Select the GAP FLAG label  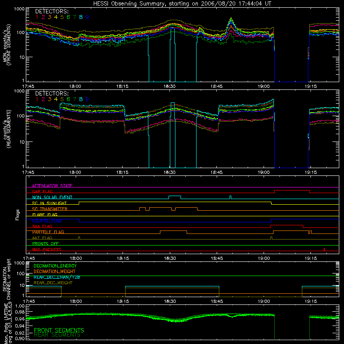point(42,191)
